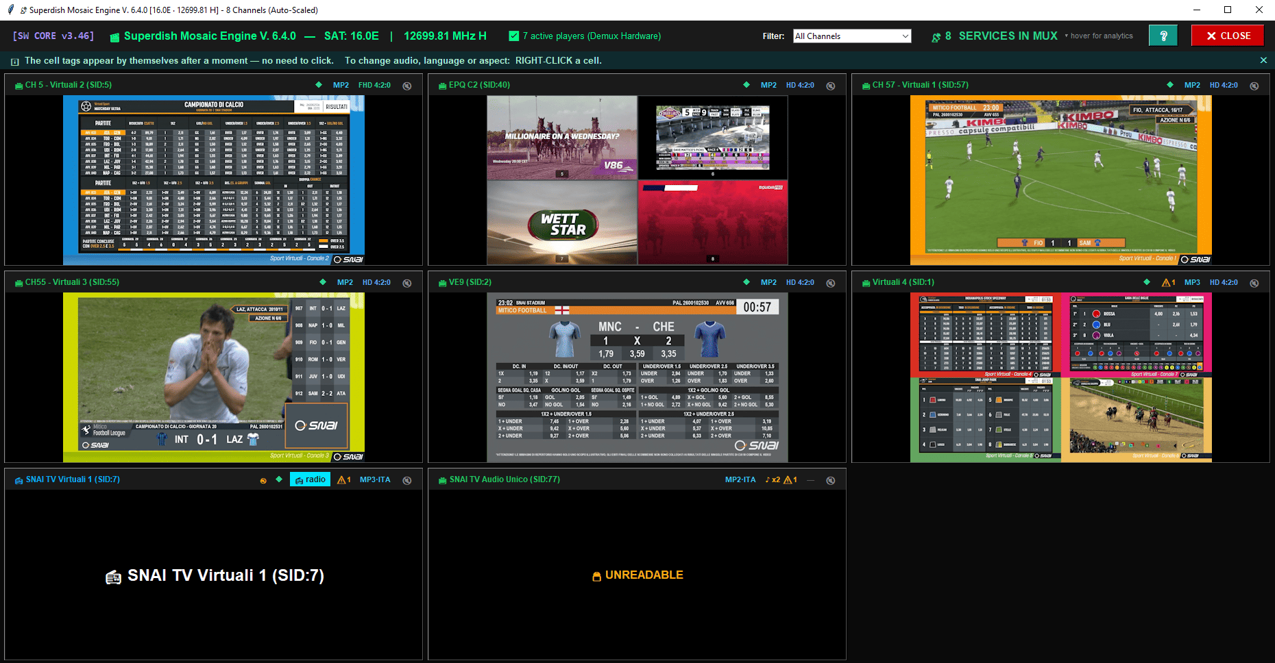1275x663 pixels.
Task: Click the orange circular icon on the SNAI TV Virtuali 1 row
Action: pyautogui.click(x=263, y=480)
